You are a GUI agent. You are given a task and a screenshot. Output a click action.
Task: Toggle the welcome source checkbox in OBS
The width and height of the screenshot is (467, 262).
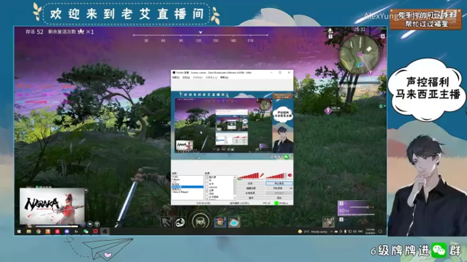pos(207,187)
